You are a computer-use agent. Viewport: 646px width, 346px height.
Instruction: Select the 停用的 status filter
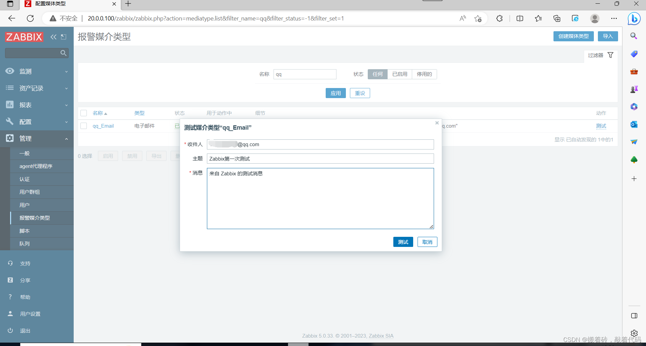pos(424,74)
